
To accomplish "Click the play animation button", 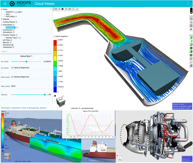I will click(x=63, y=9).
